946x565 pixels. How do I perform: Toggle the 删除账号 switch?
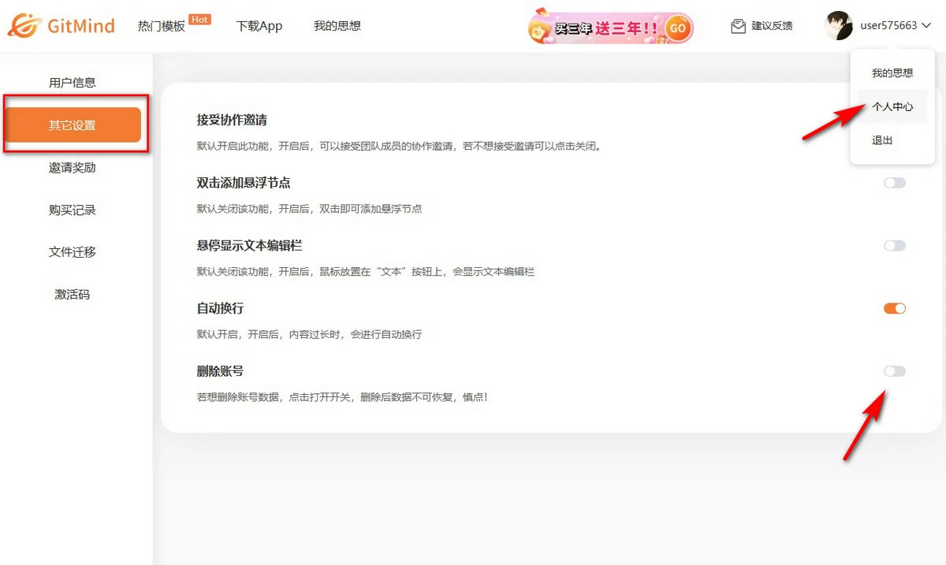point(895,371)
